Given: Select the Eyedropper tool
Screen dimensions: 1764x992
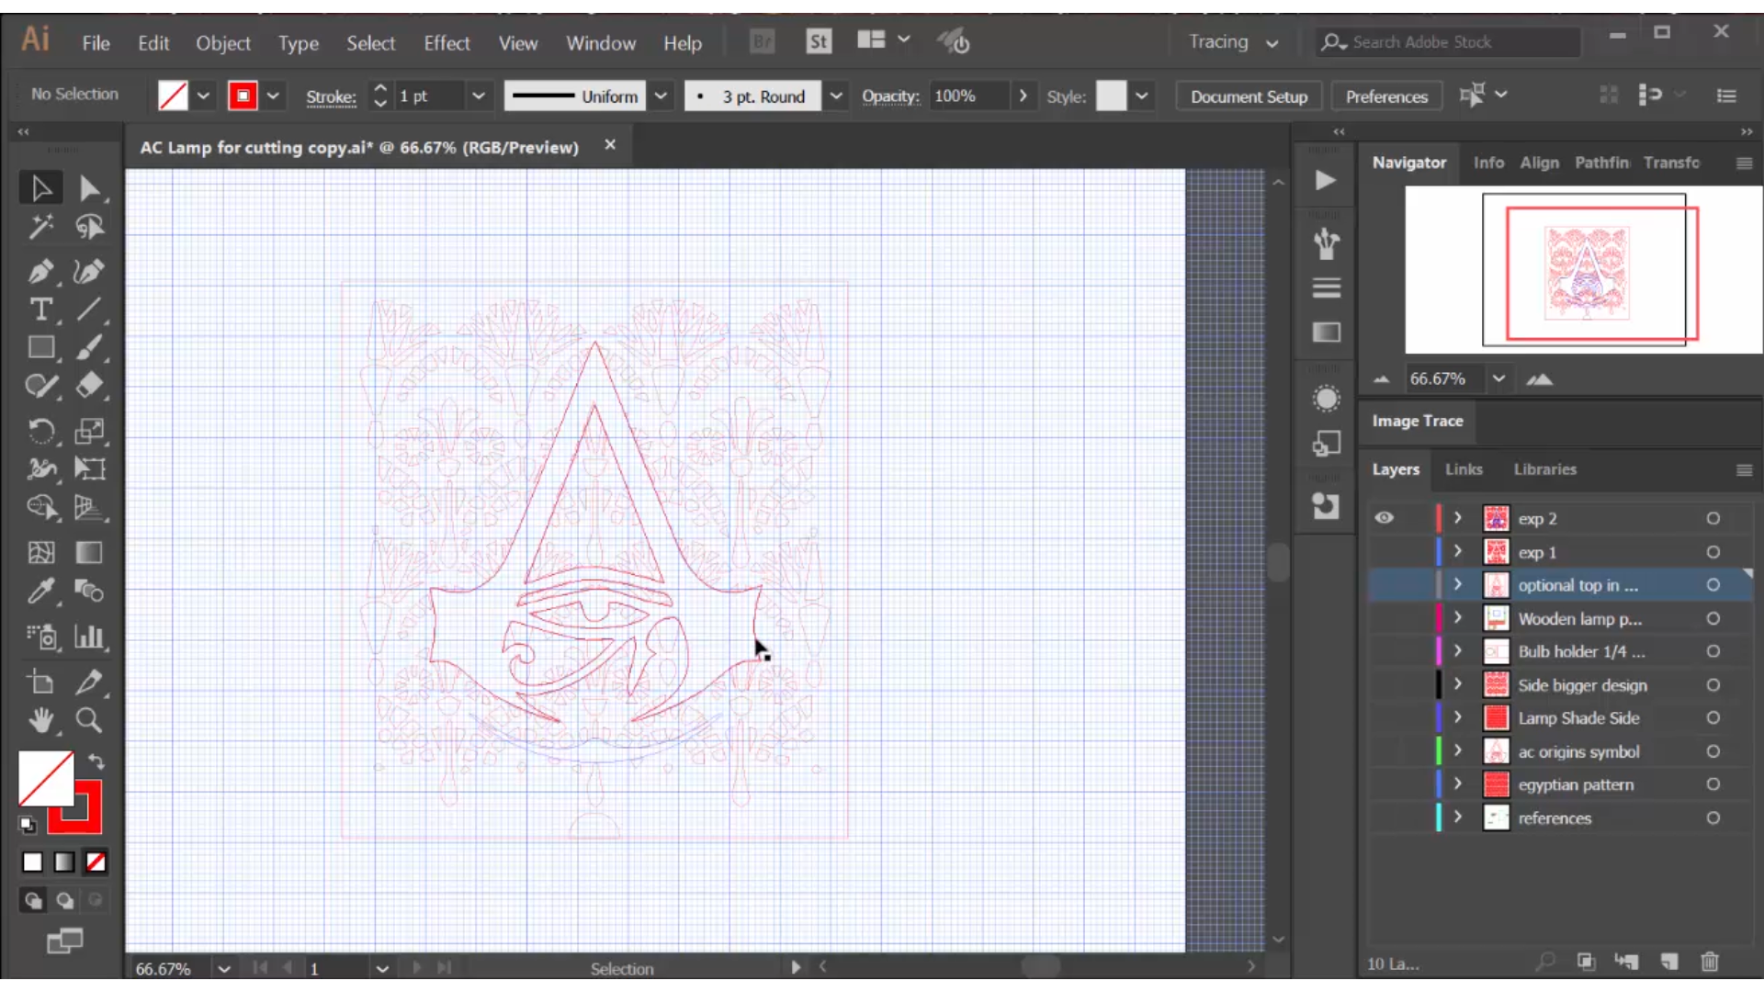Looking at the screenshot, I should pyautogui.click(x=40, y=592).
